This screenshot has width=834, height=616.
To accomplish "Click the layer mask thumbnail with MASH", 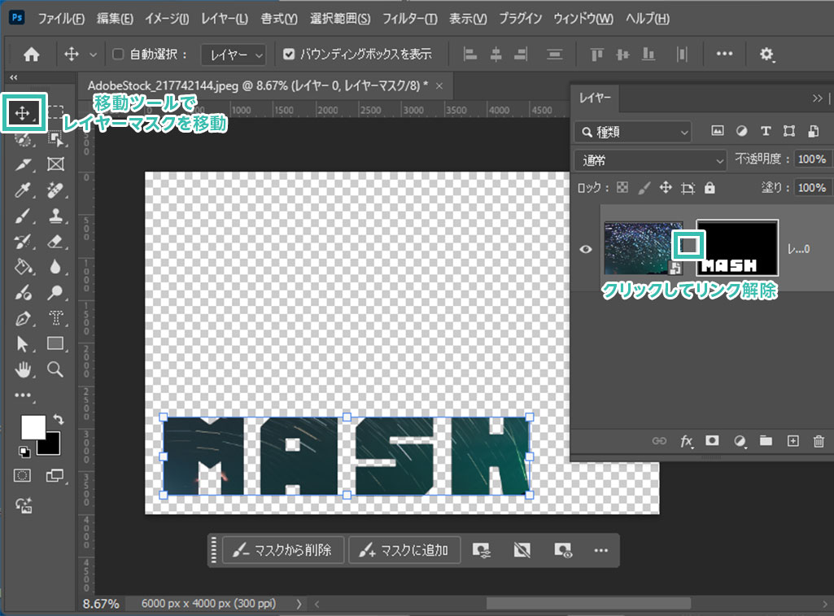I will click(x=737, y=248).
